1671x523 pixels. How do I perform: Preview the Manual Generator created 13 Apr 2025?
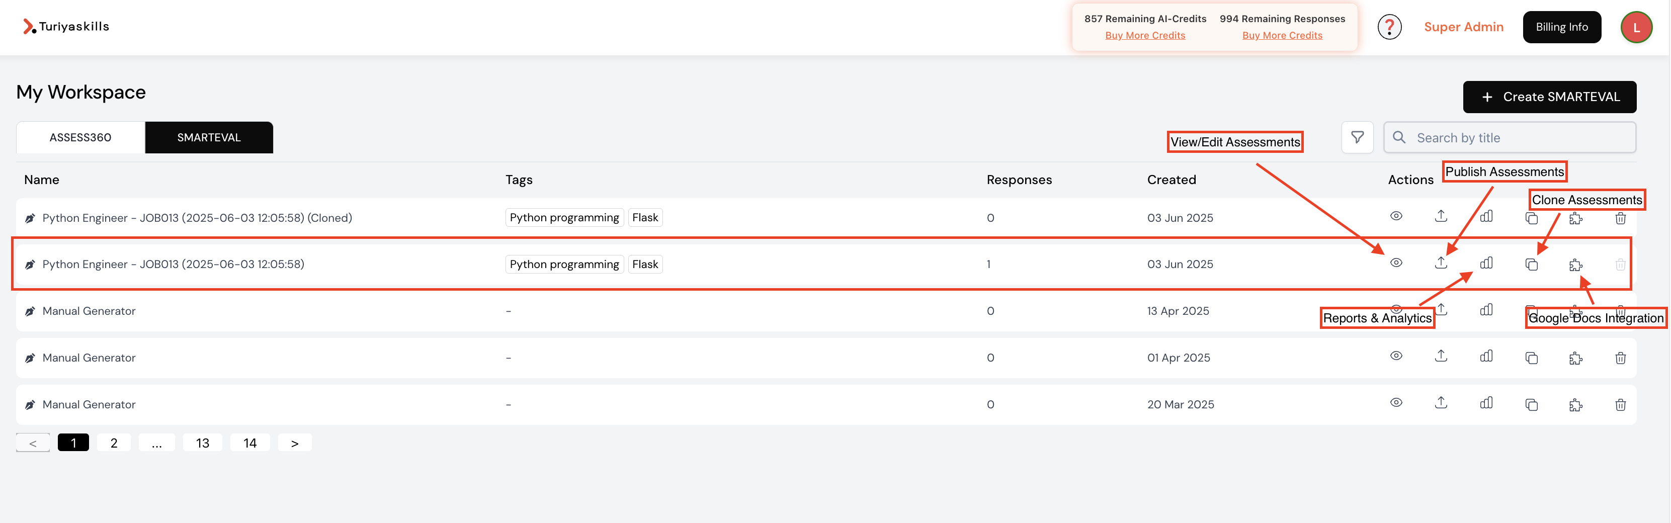[1396, 310]
